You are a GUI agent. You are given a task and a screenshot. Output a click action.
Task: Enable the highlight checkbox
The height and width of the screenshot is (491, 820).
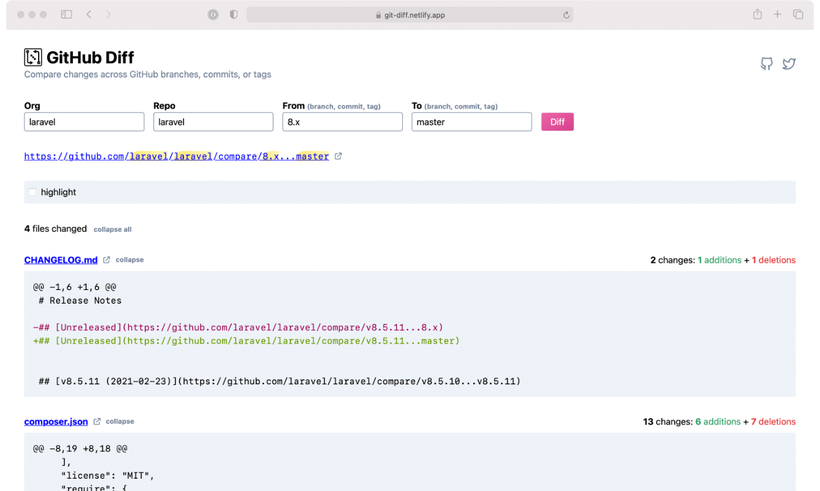pyautogui.click(x=32, y=192)
